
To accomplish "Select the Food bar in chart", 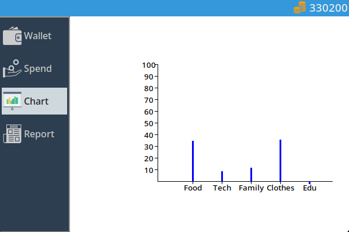I will coord(193,161).
